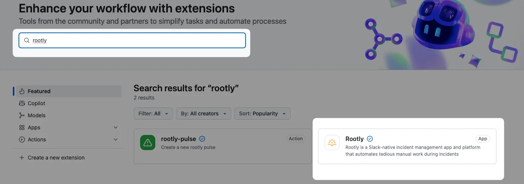Viewport: 524px width, 184px height.
Task: Click the plus icon for new extension
Action: 22,158
